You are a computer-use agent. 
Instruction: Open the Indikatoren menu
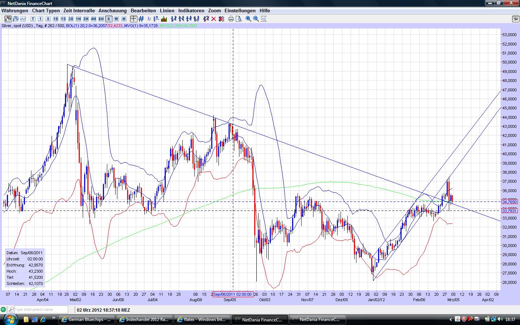[191, 10]
